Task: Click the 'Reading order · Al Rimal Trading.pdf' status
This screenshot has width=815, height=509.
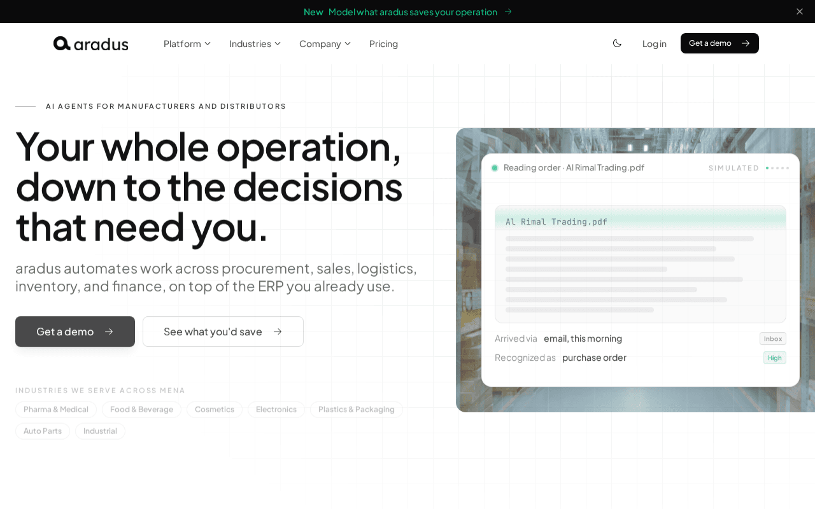Action: click(x=574, y=167)
